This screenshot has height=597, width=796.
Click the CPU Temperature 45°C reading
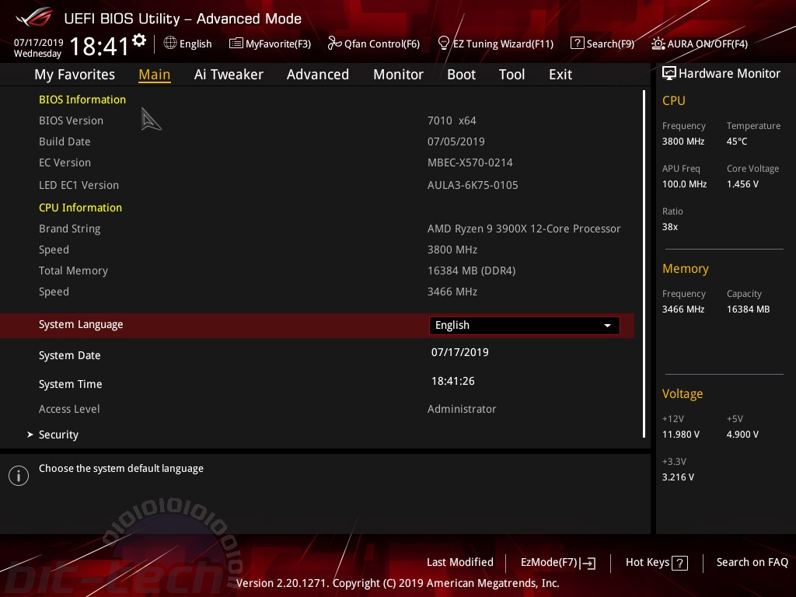click(x=737, y=141)
